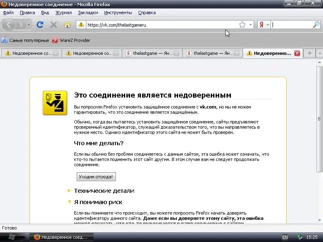Screen dimensions: 323x242
Task: Close the active Недоверенно... tab with red X
Action: click(x=297, y=53)
